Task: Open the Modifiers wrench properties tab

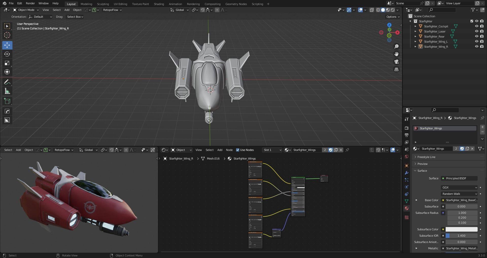Action: pos(407,173)
